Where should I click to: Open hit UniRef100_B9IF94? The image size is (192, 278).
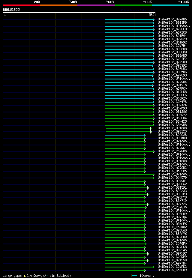pyautogui.click(x=172, y=36)
